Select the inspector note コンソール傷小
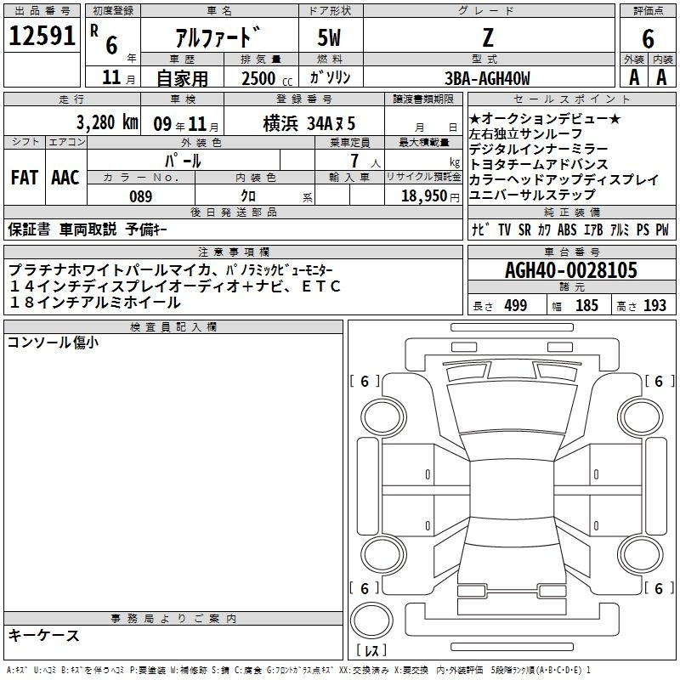This screenshot has width=680, height=680. click(53, 343)
